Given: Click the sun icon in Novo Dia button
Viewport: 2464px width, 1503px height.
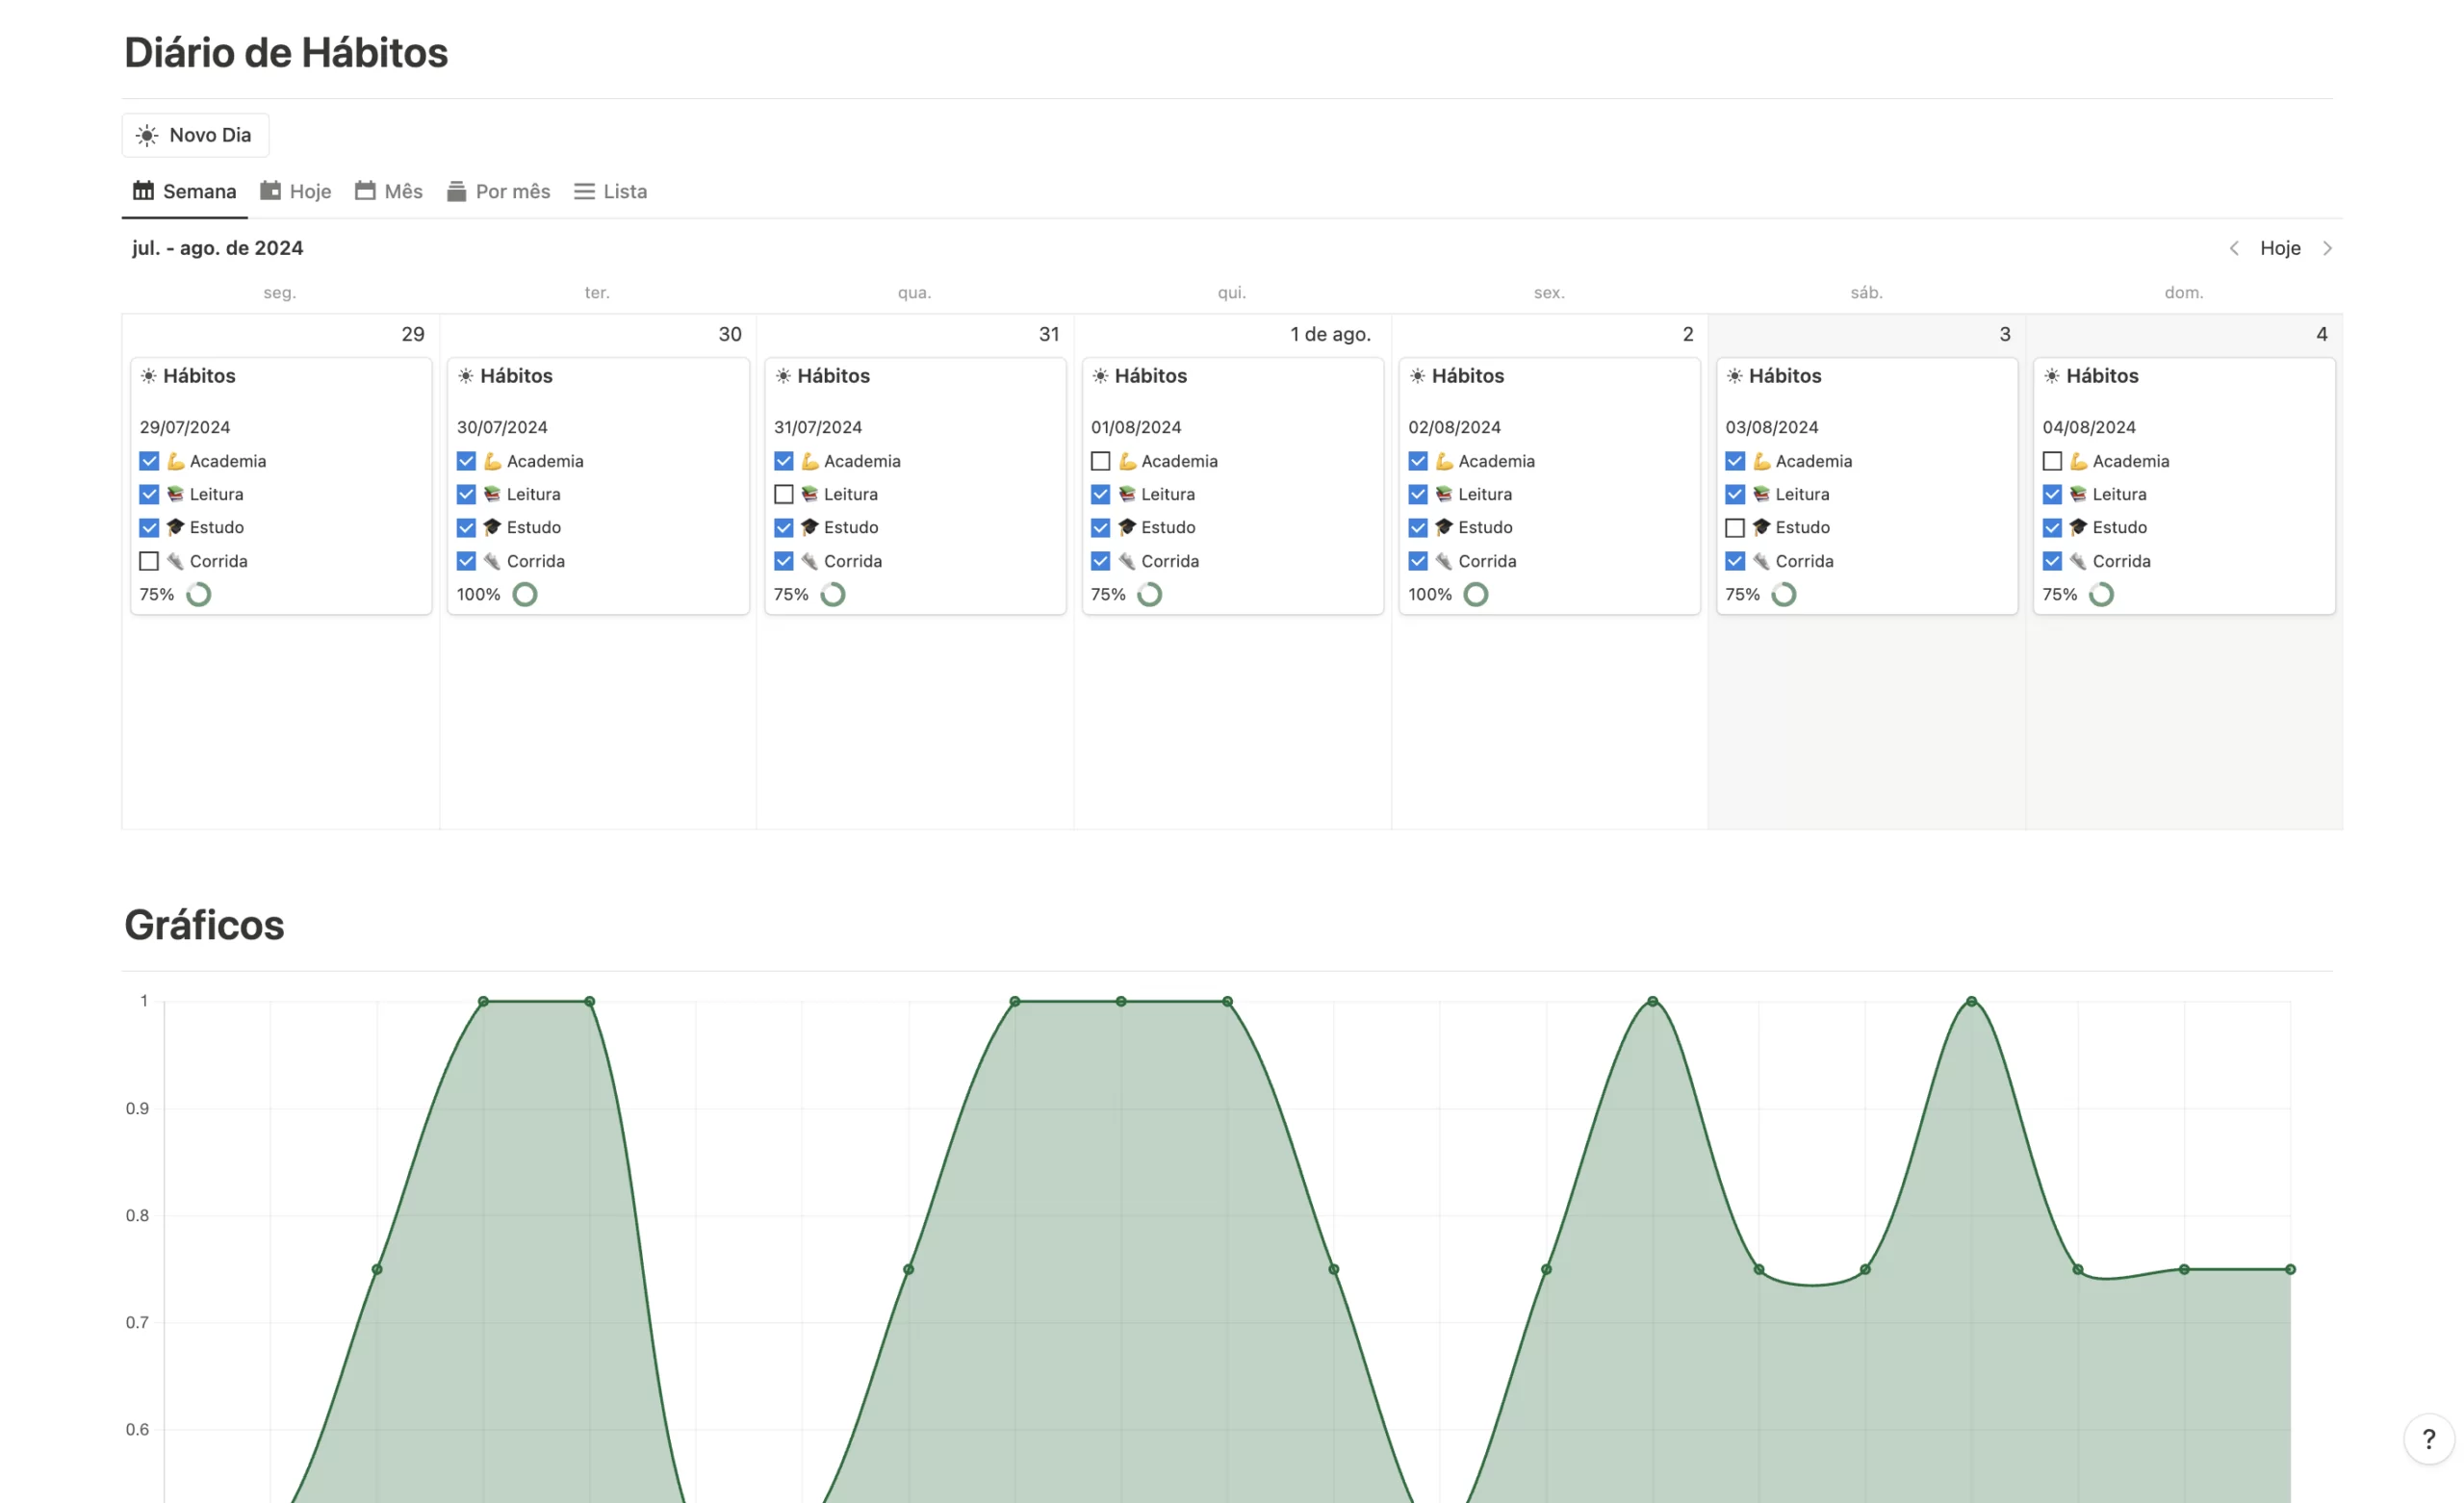Looking at the screenshot, I should pyautogui.click(x=147, y=135).
